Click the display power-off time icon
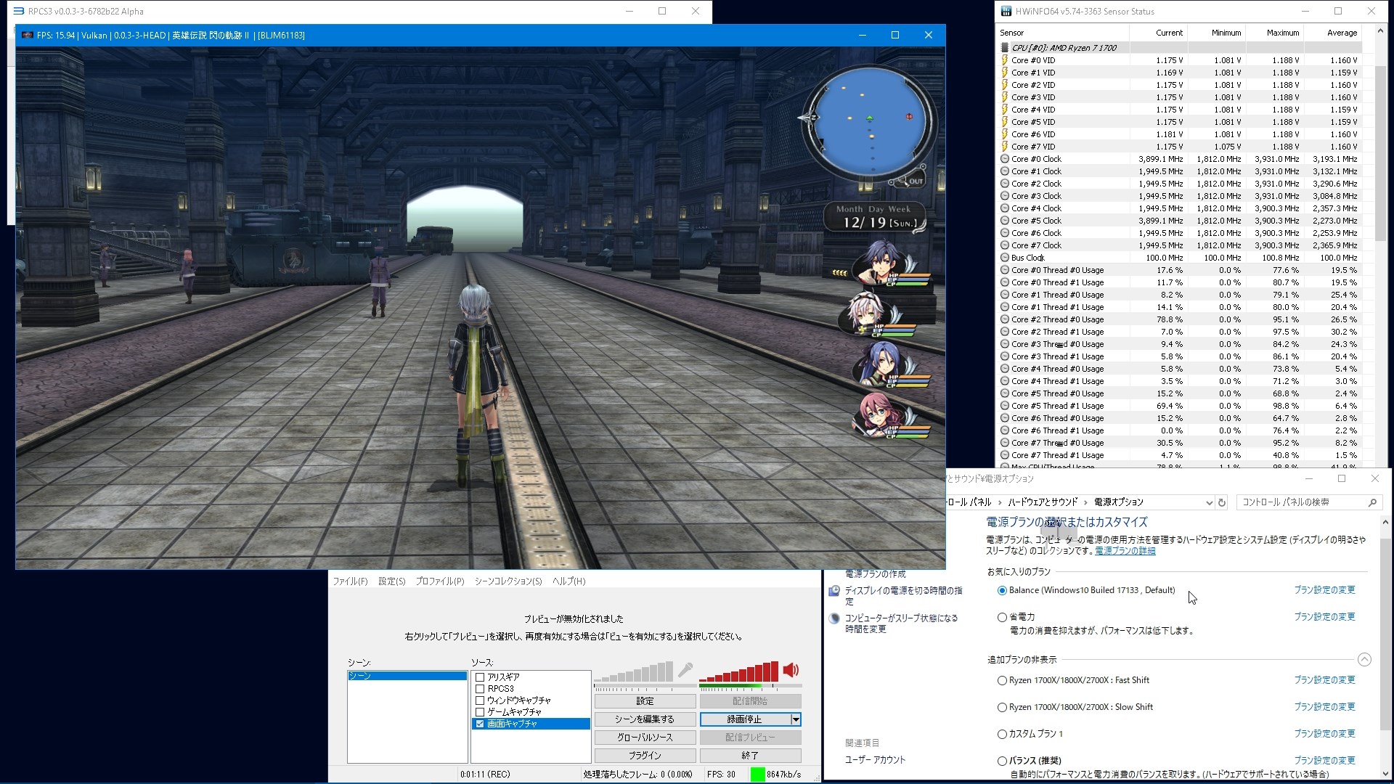 pyautogui.click(x=834, y=591)
